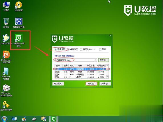Open the GHOST手动 ghost icon
Image resolution: width=163 pixels, height=122 pixels.
[x=6, y=39]
